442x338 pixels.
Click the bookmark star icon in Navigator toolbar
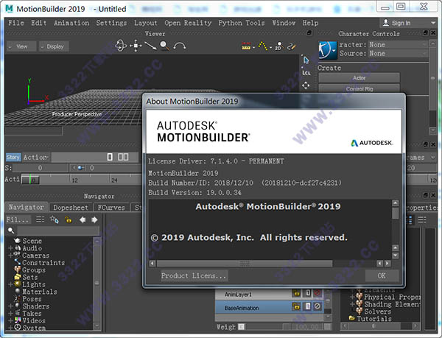pos(54,219)
